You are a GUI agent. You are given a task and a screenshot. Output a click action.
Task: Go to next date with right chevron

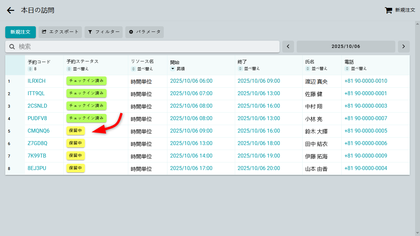[404, 47]
